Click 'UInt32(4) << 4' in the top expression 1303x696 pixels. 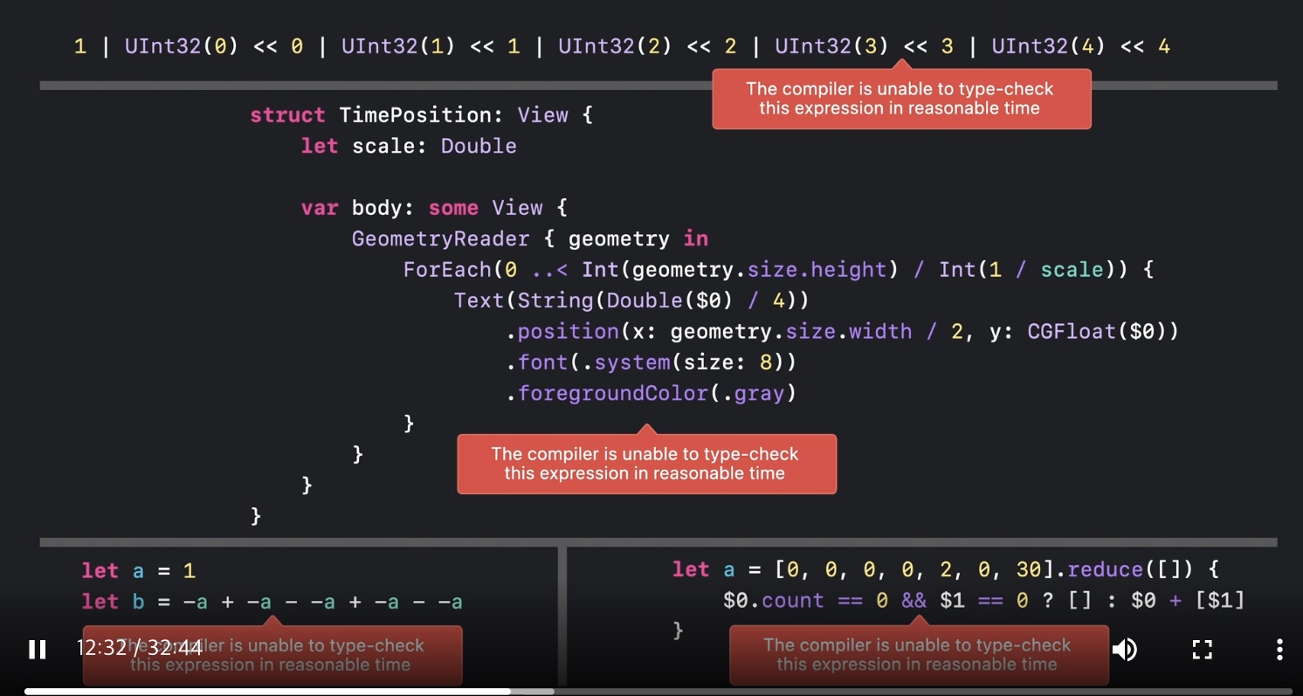click(x=1081, y=46)
